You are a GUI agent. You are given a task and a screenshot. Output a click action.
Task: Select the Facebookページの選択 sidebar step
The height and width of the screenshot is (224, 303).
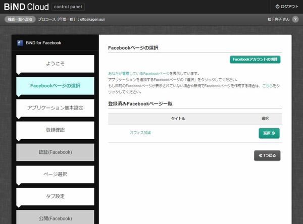coord(55,86)
